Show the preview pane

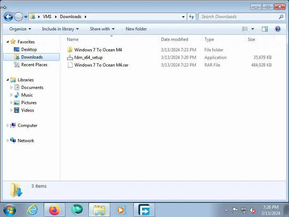(265, 29)
